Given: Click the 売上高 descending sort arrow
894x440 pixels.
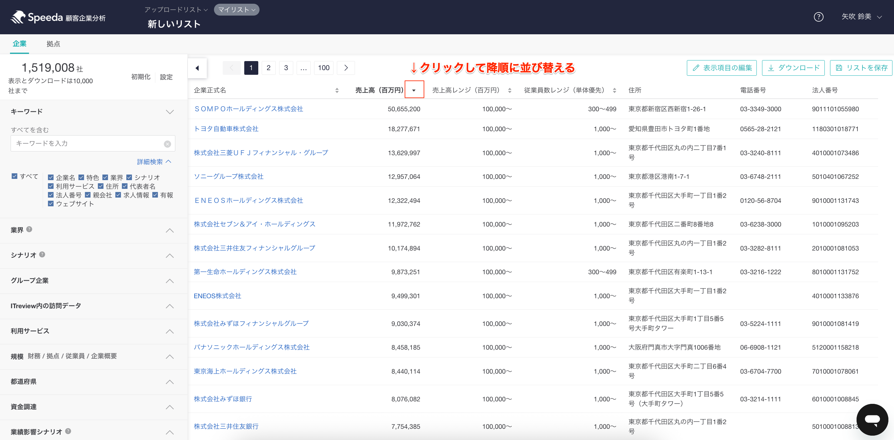Looking at the screenshot, I should click(414, 90).
